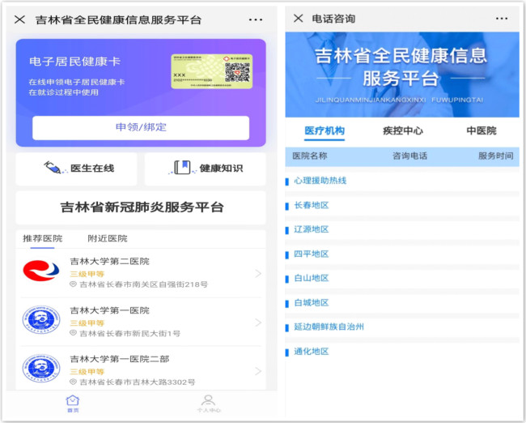Viewport: 526px width, 423px height.
Task: Open 个人中心 profile icon in bottom bar
Action: point(208,404)
